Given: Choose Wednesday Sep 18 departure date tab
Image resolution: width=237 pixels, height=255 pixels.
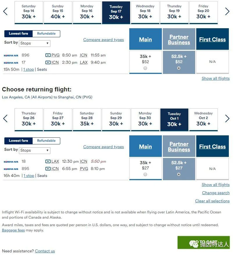Looking at the screenshot, I should 145,12.
